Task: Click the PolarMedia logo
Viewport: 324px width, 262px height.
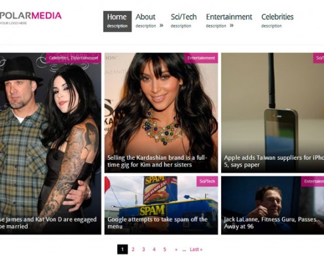Action: click(31, 18)
